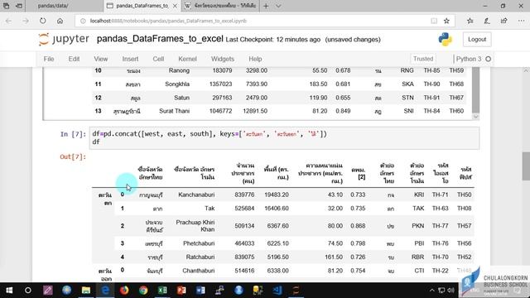The height and width of the screenshot is (298, 530).
Task: Open PowerPoint from taskbar
Action: pos(181,291)
